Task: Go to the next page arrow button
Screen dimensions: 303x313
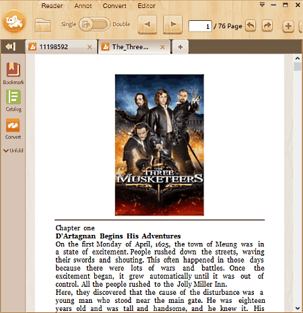Action: point(172,24)
